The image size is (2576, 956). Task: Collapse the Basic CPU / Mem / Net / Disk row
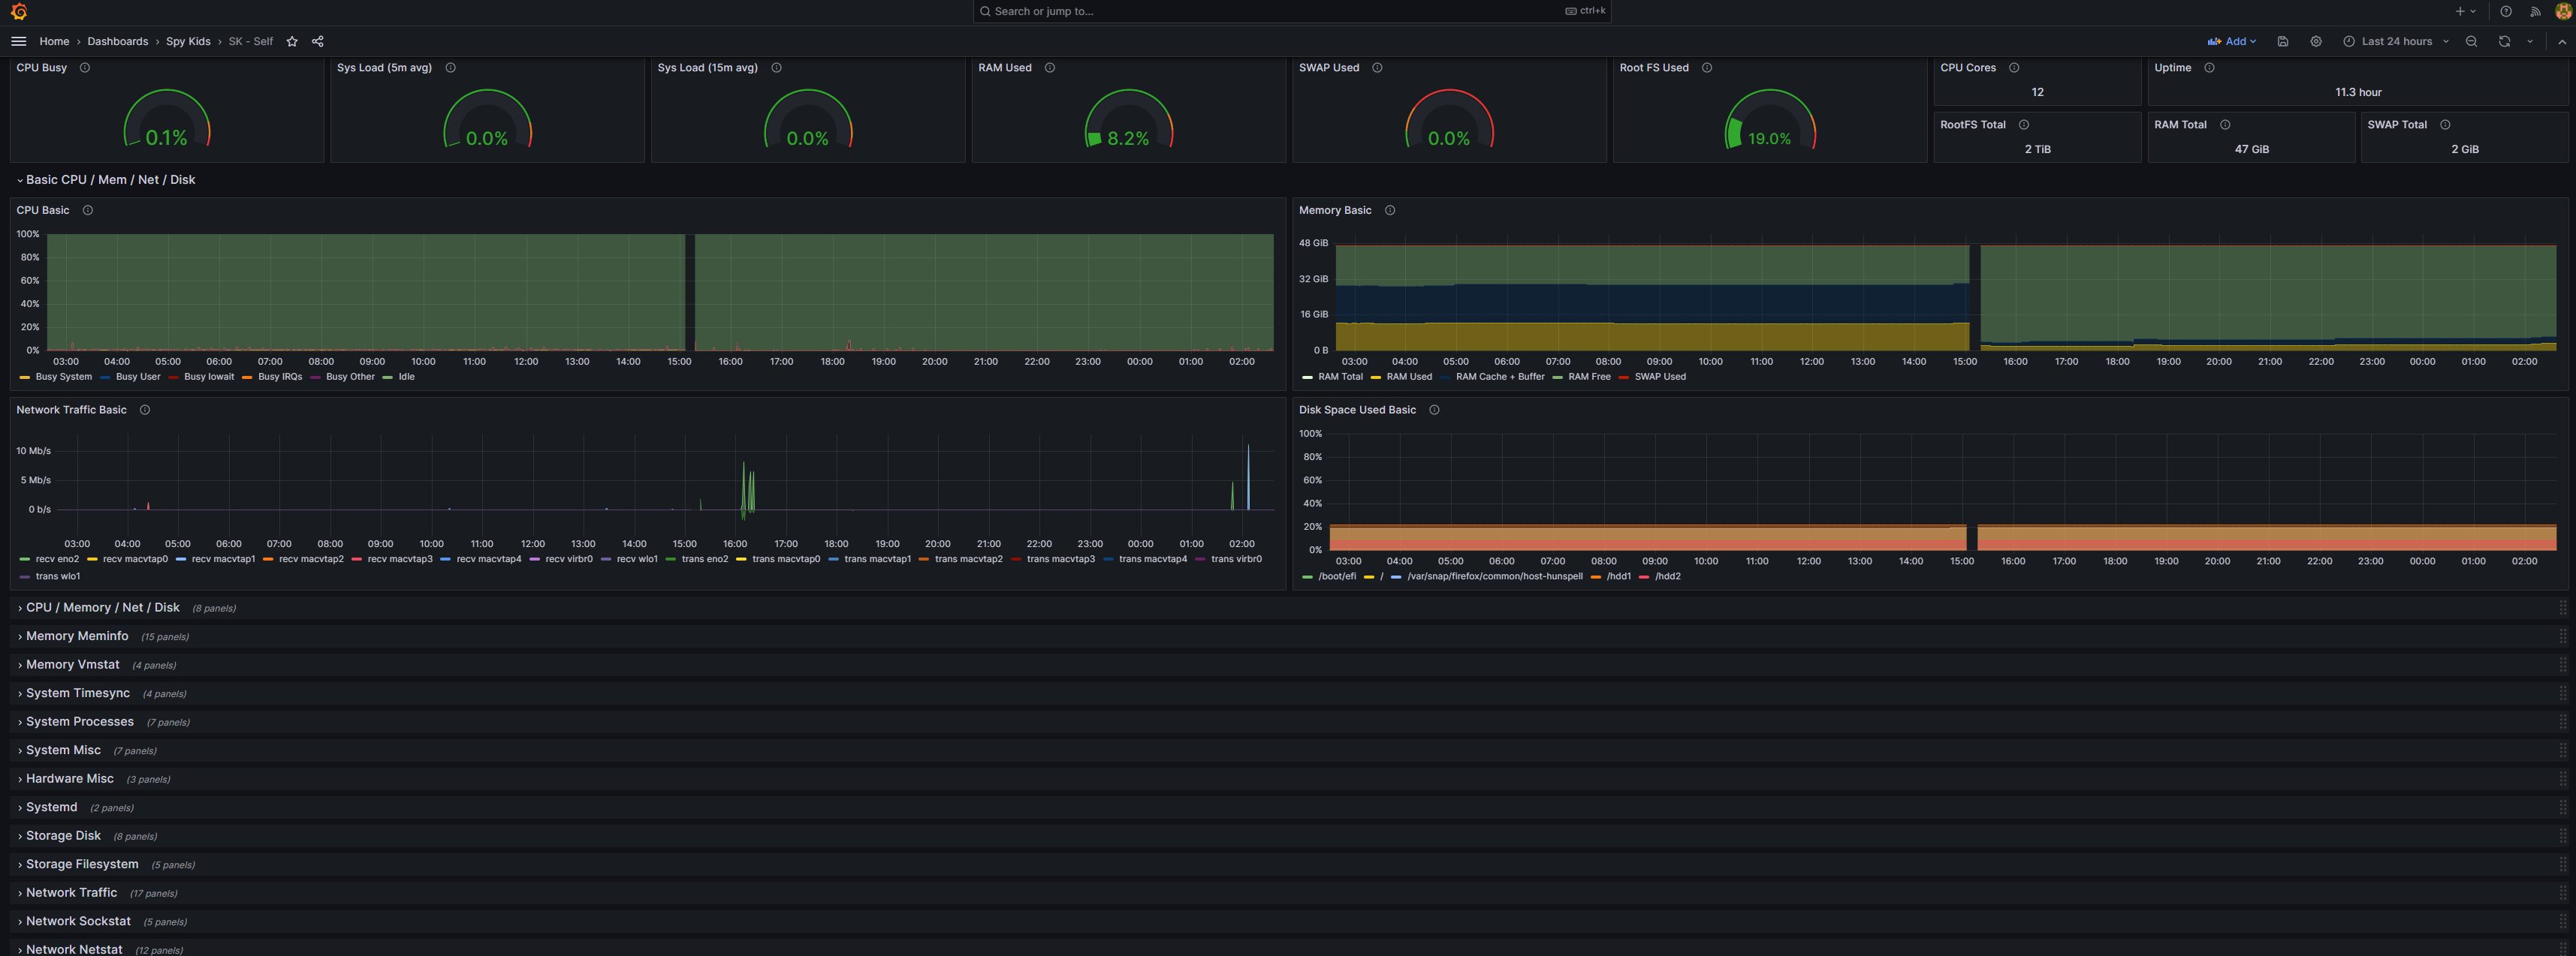(x=110, y=180)
